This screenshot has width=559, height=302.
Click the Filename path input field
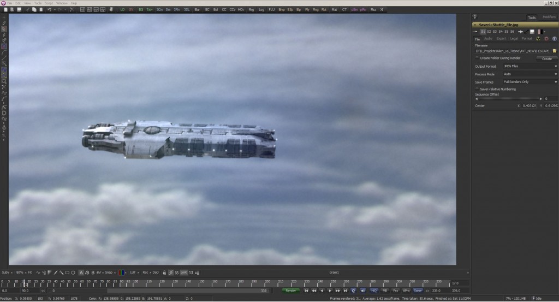512,51
